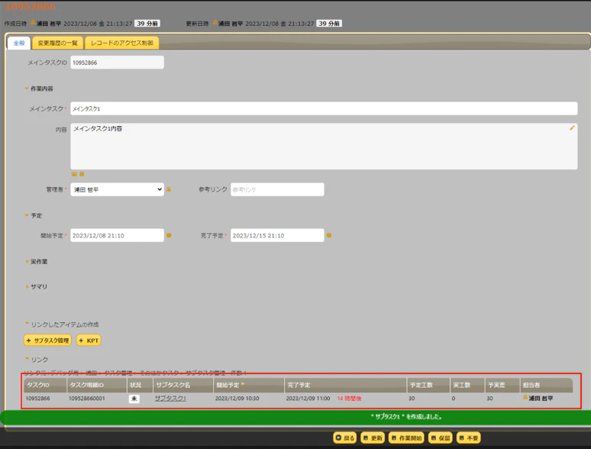Image resolution: width=591 pixels, height=449 pixels.
Task: Open the 管理者 dropdown showing 浦田 哲平
Action: tap(118, 189)
